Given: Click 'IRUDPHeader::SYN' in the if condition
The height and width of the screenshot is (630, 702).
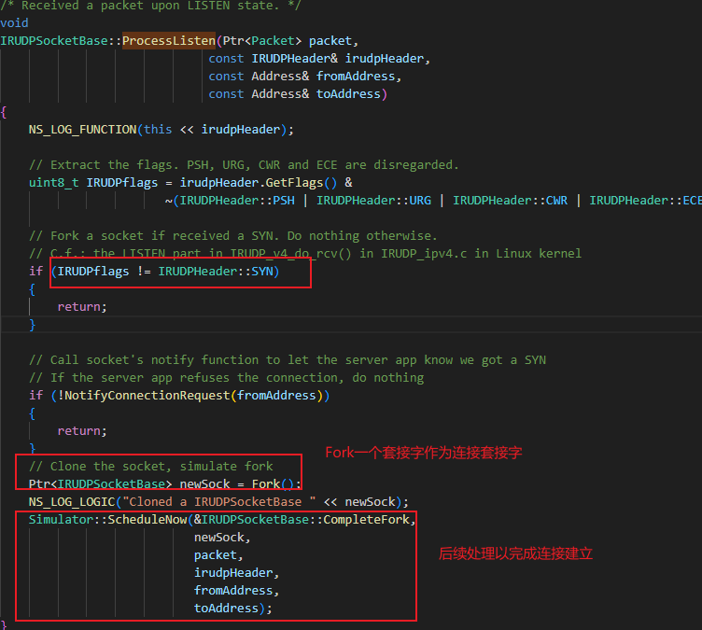Looking at the screenshot, I should (216, 272).
